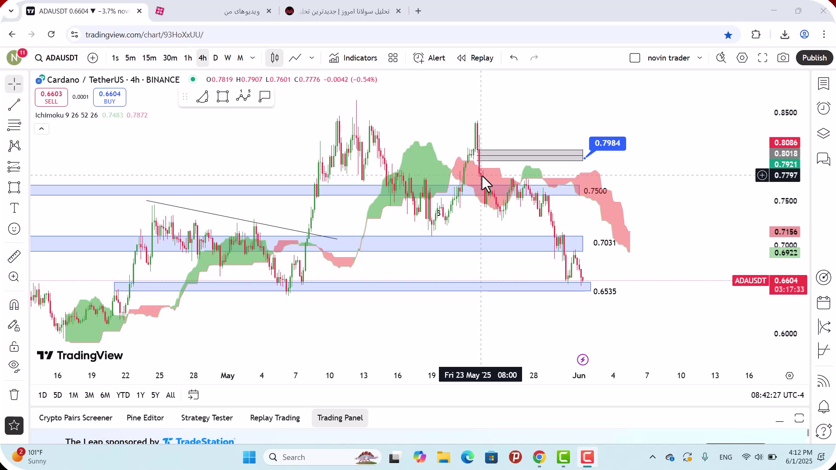Image resolution: width=836 pixels, height=470 pixels.
Task: Select the trend line drawing tool
Action: click(x=14, y=104)
